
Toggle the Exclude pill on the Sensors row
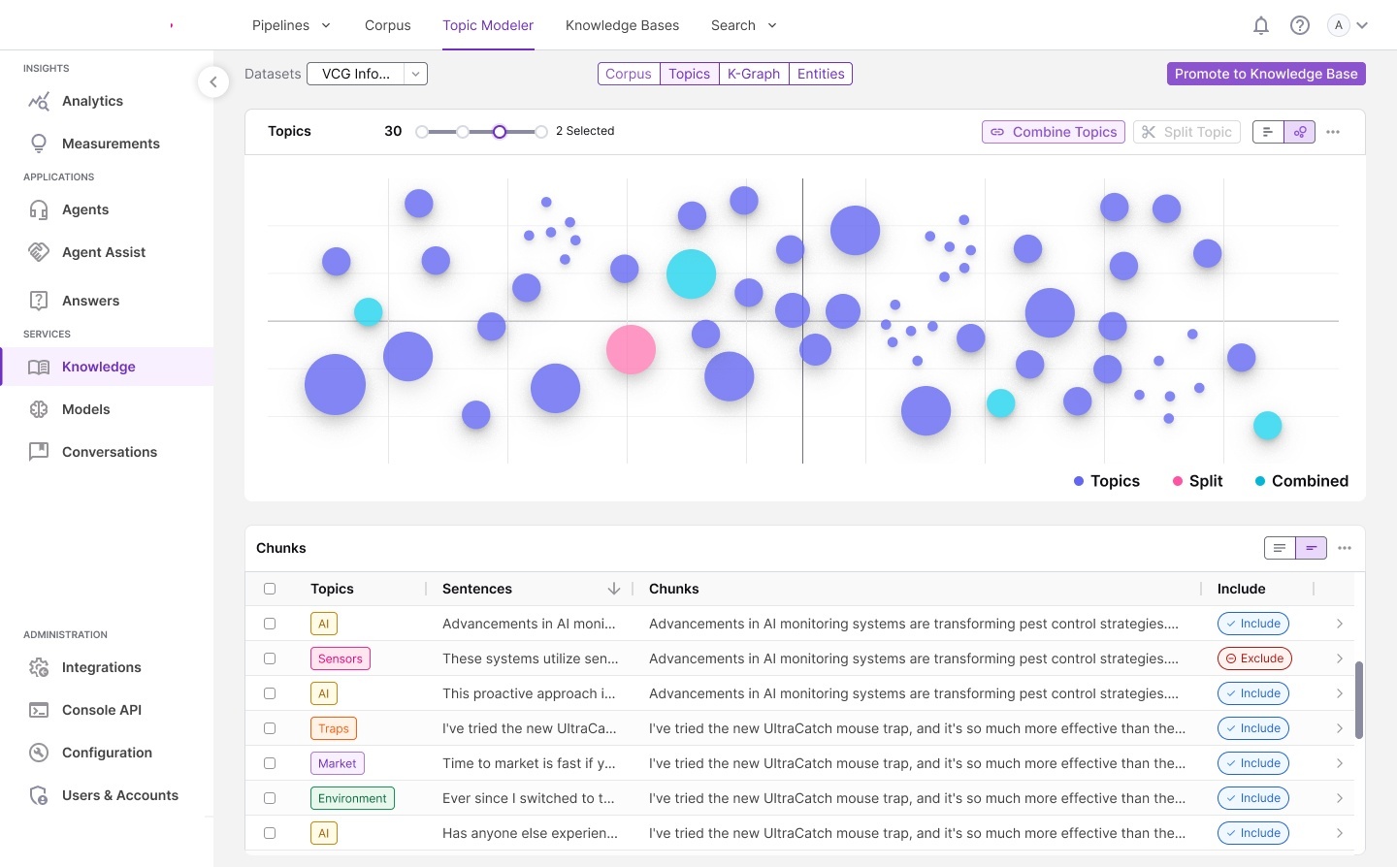(x=1254, y=658)
